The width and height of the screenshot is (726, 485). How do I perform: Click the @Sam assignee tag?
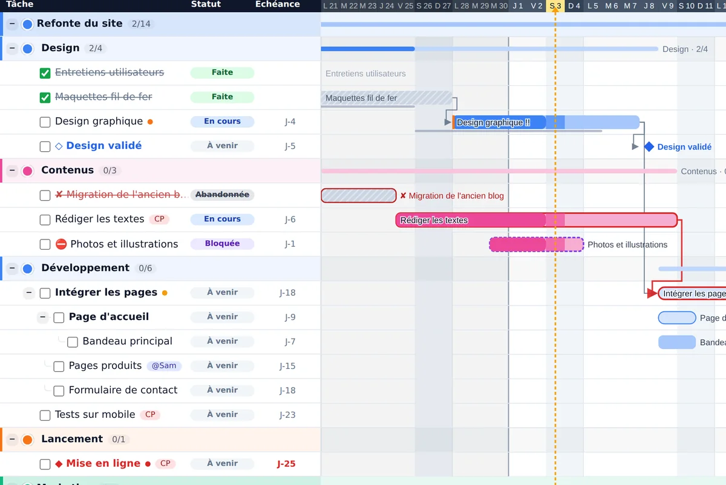(x=164, y=365)
